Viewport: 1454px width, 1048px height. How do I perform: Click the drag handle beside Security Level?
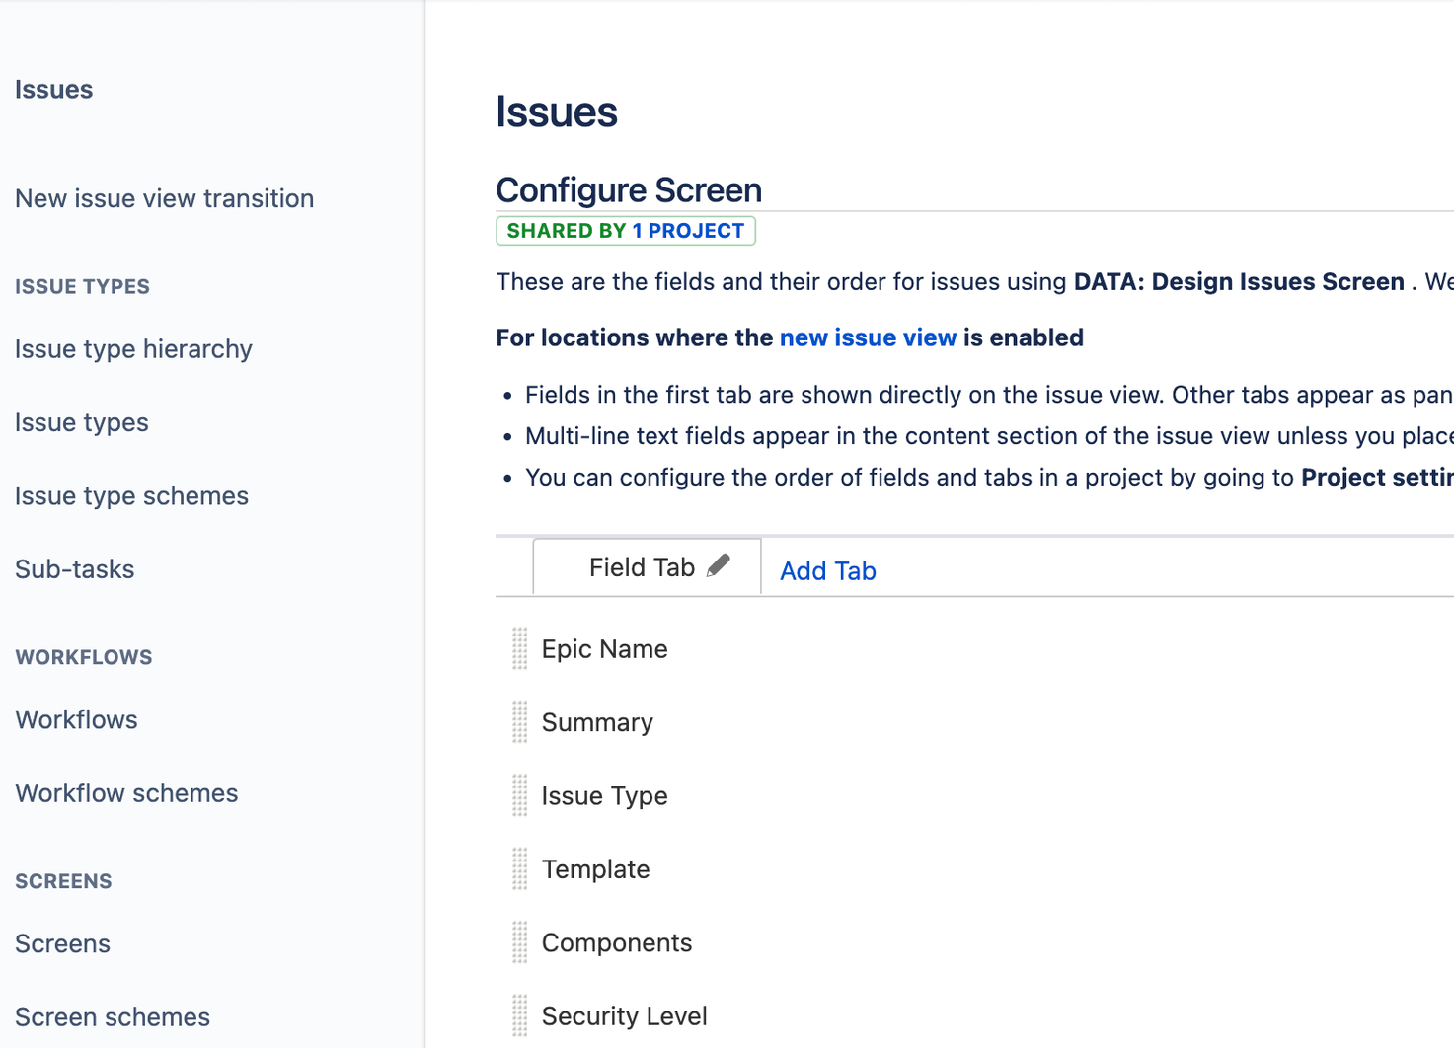click(x=518, y=1015)
